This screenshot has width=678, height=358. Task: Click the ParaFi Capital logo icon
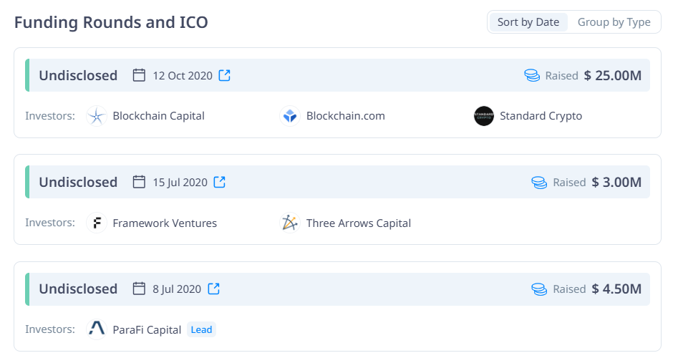[x=97, y=329]
